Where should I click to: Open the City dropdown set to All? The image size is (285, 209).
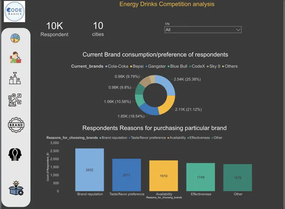203,30
